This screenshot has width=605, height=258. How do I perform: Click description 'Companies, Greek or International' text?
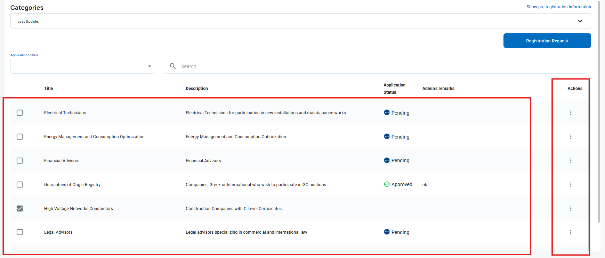(x=256, y=185)
